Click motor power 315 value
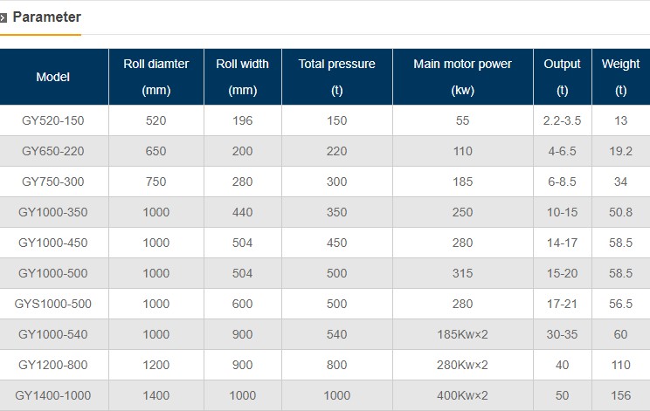This screenshot has width=650, height=411. coord(463,273)
